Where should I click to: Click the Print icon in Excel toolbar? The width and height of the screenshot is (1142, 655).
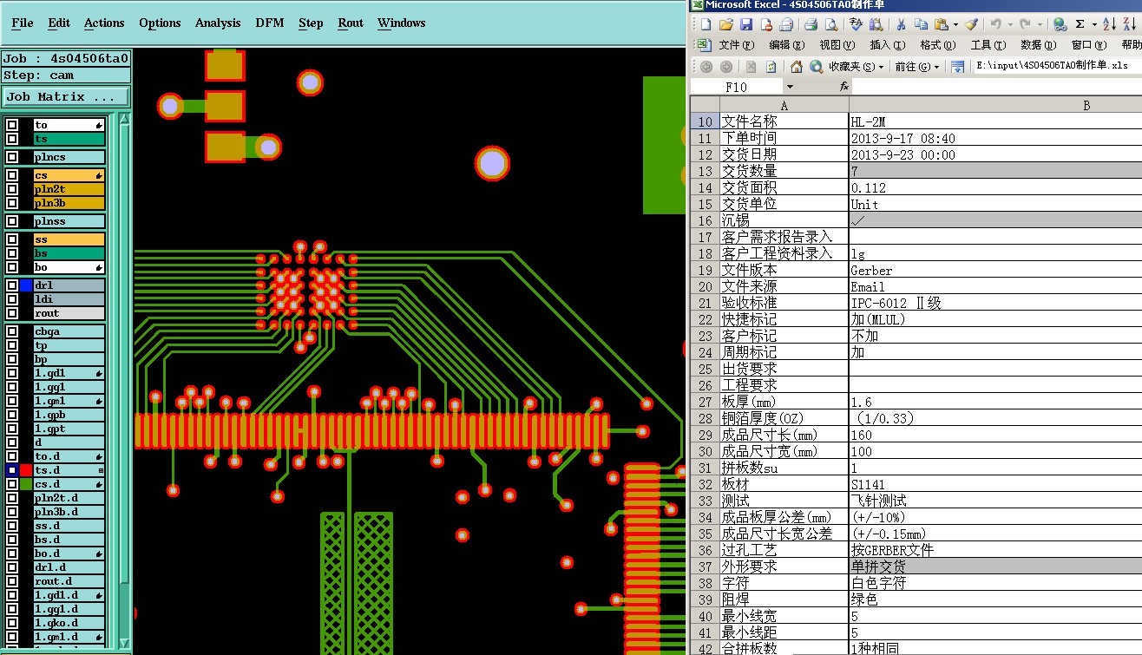(811, 24)
